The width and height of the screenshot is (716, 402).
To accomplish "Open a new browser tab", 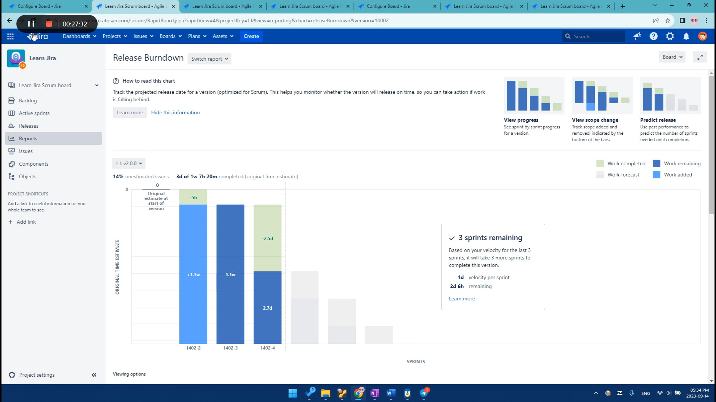I will pos(623,6).
